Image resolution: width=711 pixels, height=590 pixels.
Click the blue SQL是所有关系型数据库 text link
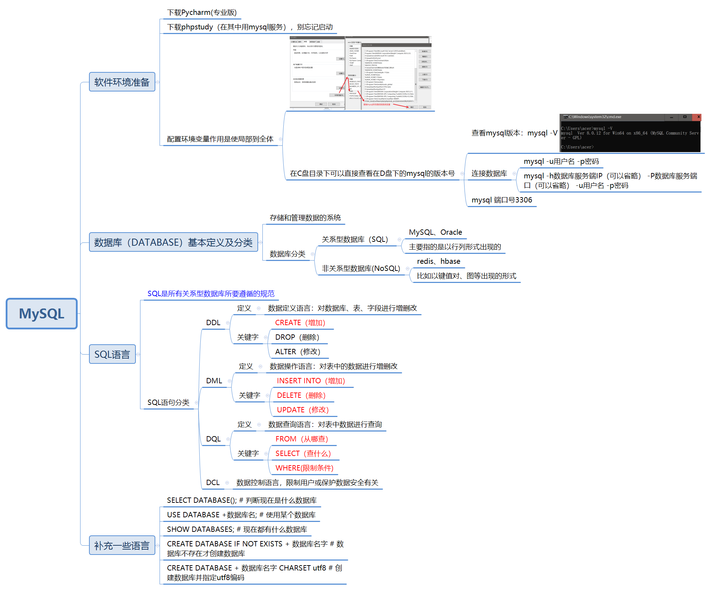(x=211, y=294)
